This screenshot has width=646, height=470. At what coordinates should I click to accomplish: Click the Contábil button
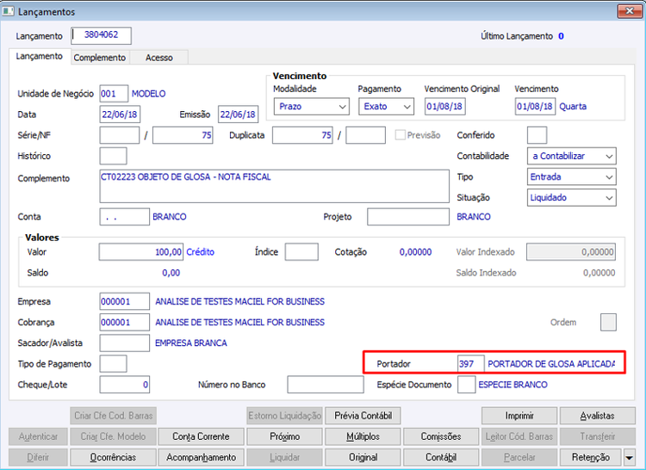pos(441,457)
